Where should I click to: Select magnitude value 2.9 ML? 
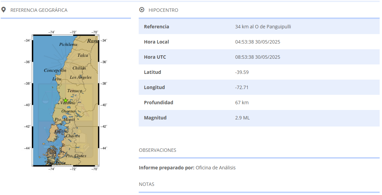pyautogui.click(x=242, y=118)
